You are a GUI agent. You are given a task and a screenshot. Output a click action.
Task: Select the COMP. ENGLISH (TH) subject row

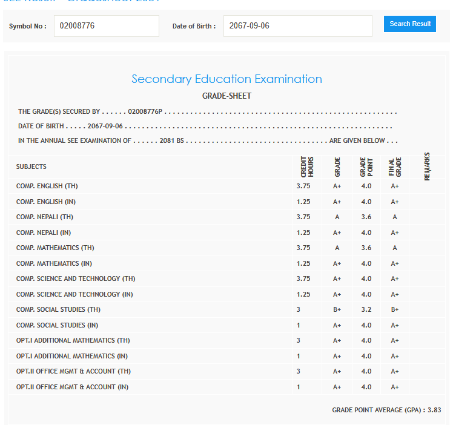click(x=47, y=186)
